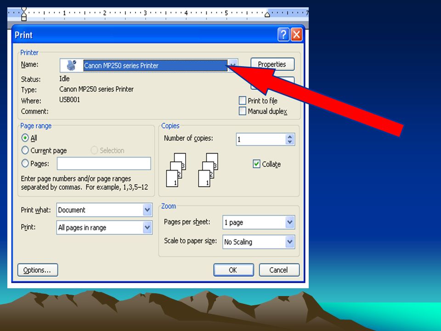The height and width of the screenshot is (331, 441).
Task: Open printer Properties
Action: pyautogui.click(x=272, y=64)
